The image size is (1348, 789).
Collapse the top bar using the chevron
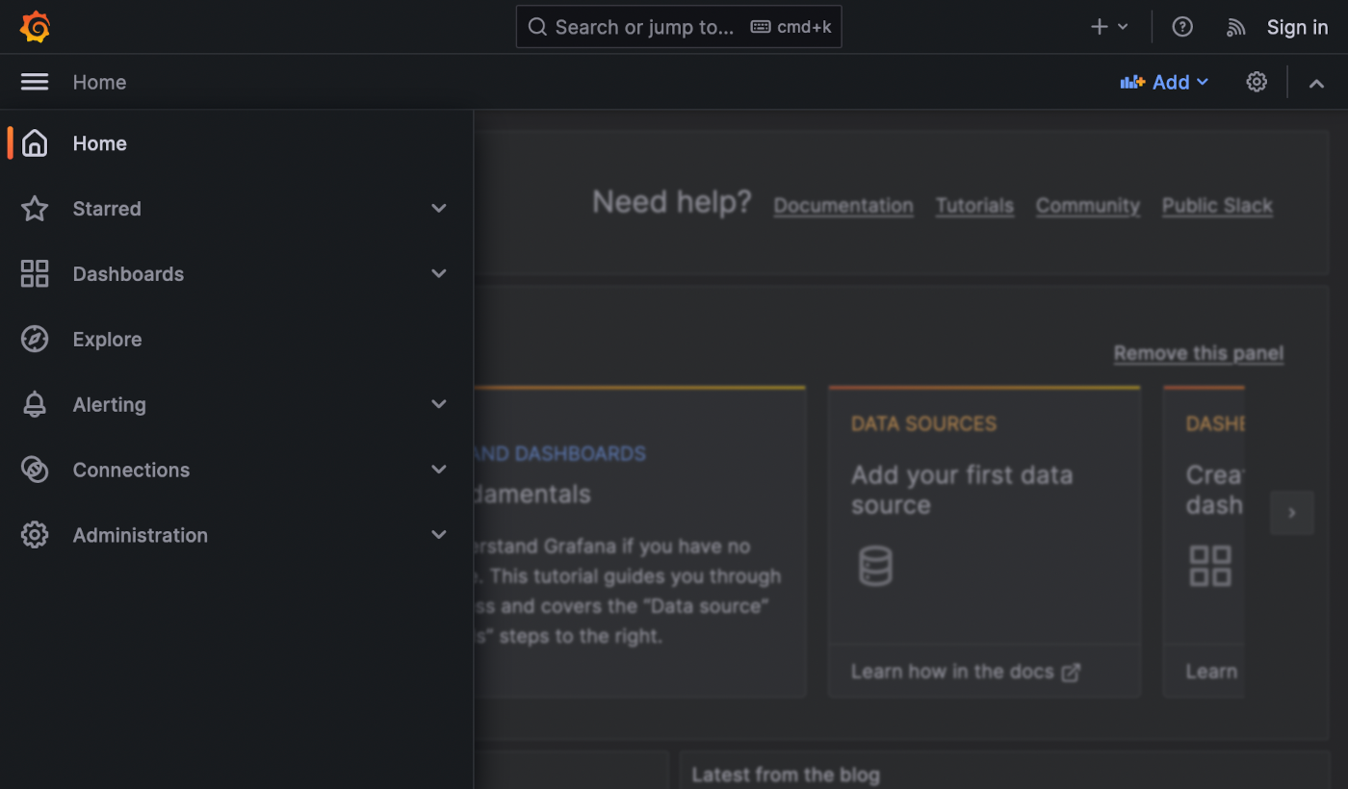point(1316,83)
